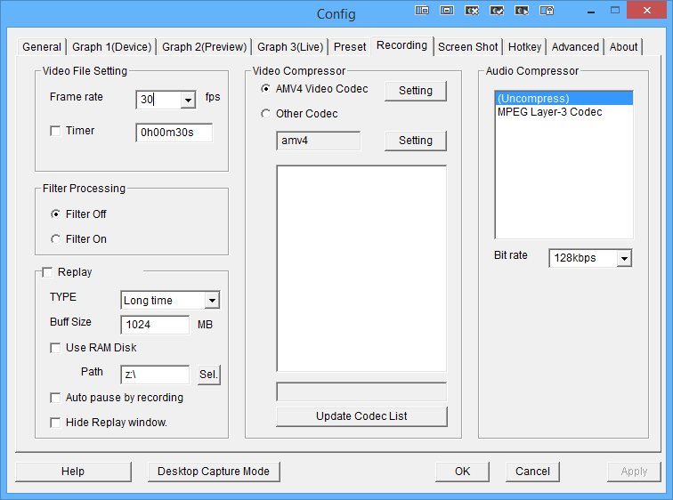Select Other Codec radio button
This screenshot has height=500, width=673.
pyautogui.click(x=265, y=114)
